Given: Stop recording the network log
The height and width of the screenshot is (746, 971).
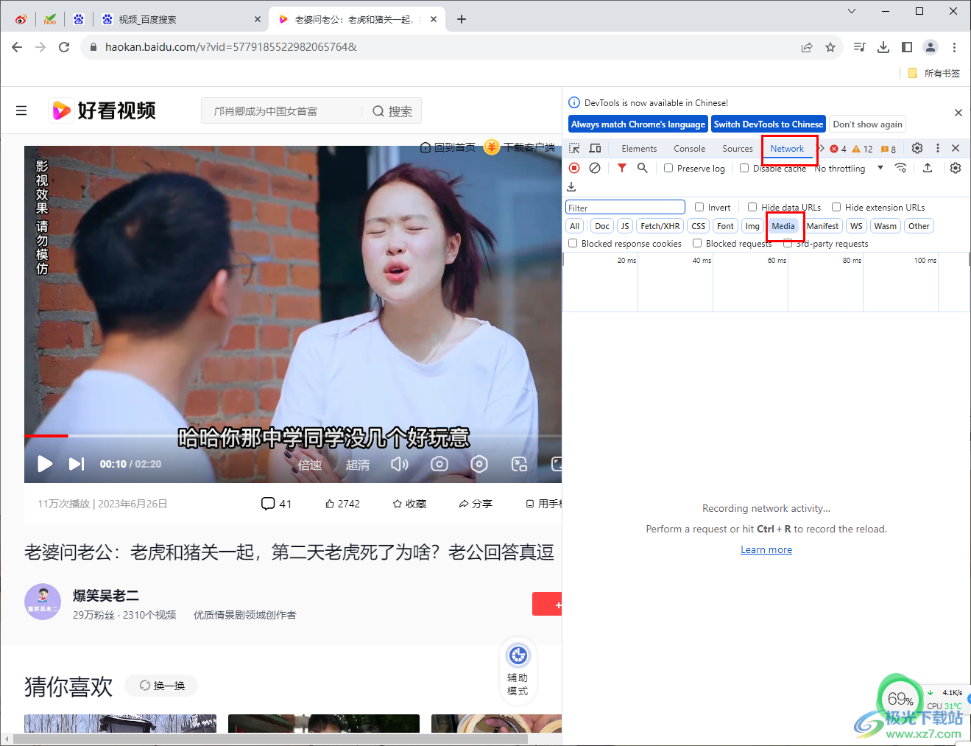Looking at the screenshot, I should 574,168.
